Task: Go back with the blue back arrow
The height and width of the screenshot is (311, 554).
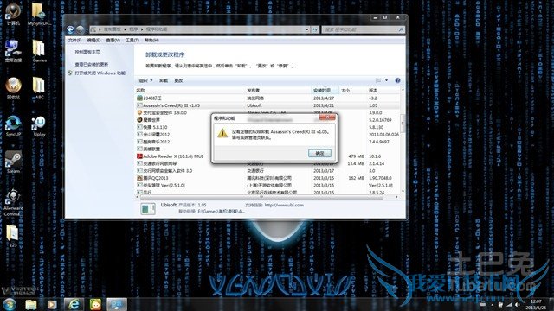Action: click(70, 29)
